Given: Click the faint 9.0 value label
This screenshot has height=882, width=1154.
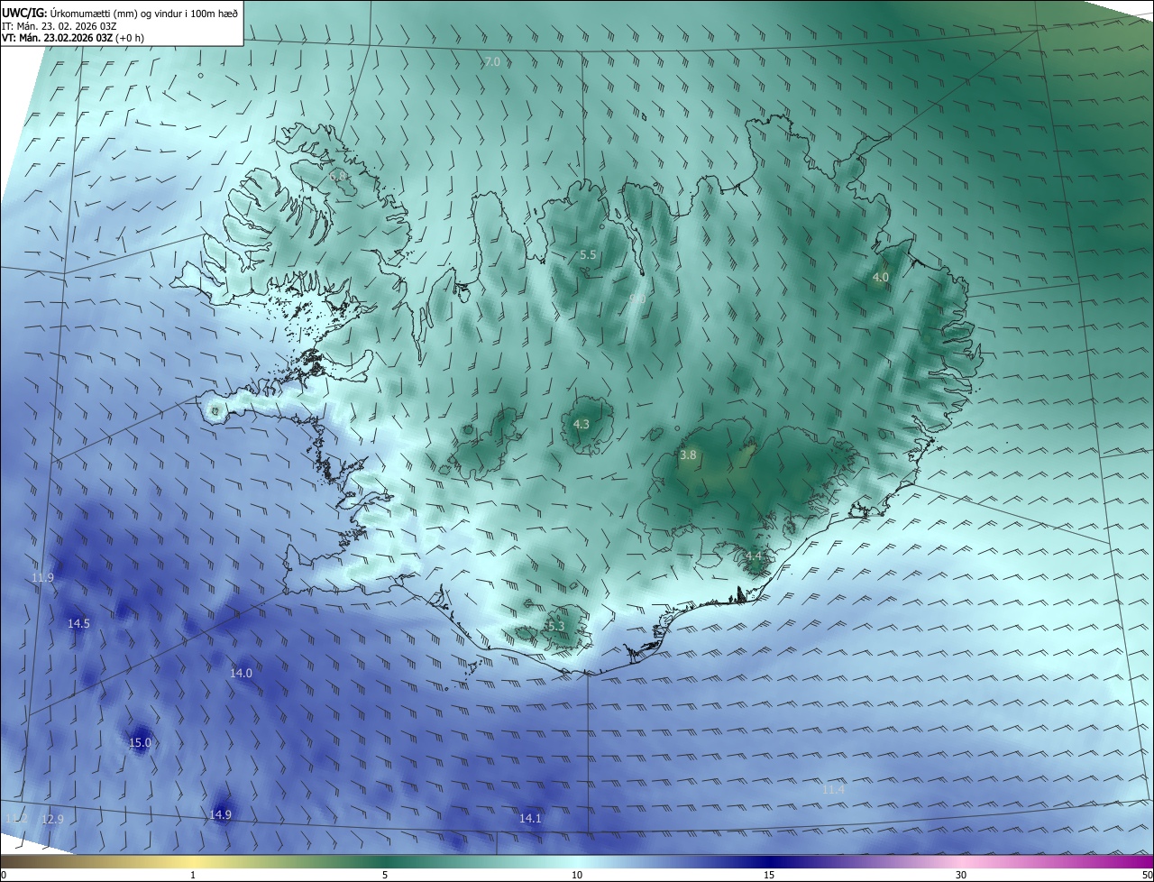Looking at the screenshot, I should tap(637, 299).
